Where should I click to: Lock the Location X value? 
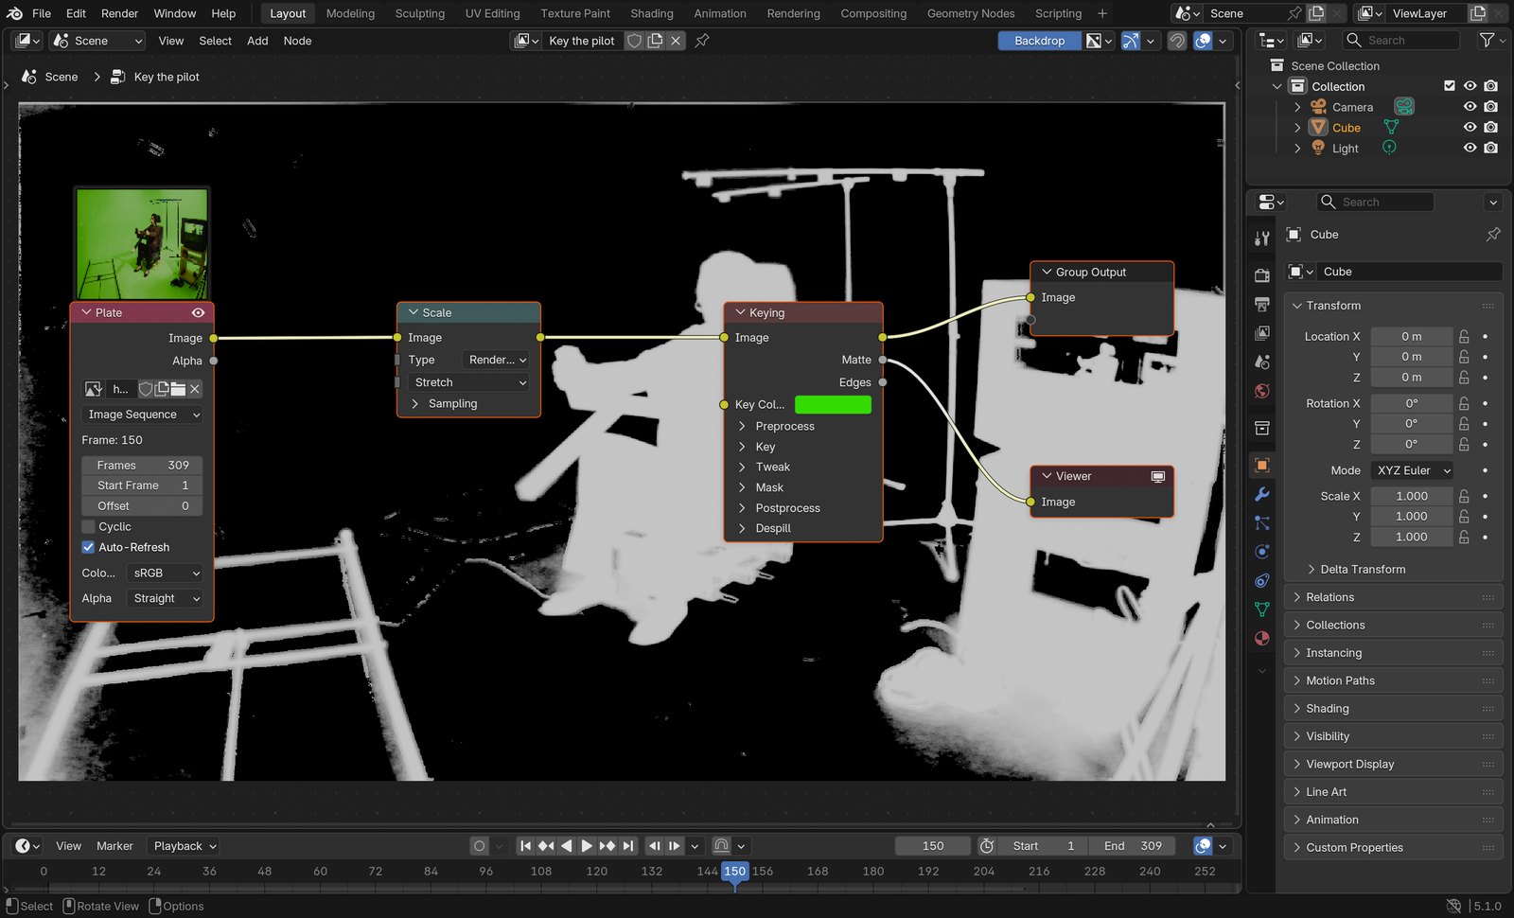click(x=1464, y=336)
